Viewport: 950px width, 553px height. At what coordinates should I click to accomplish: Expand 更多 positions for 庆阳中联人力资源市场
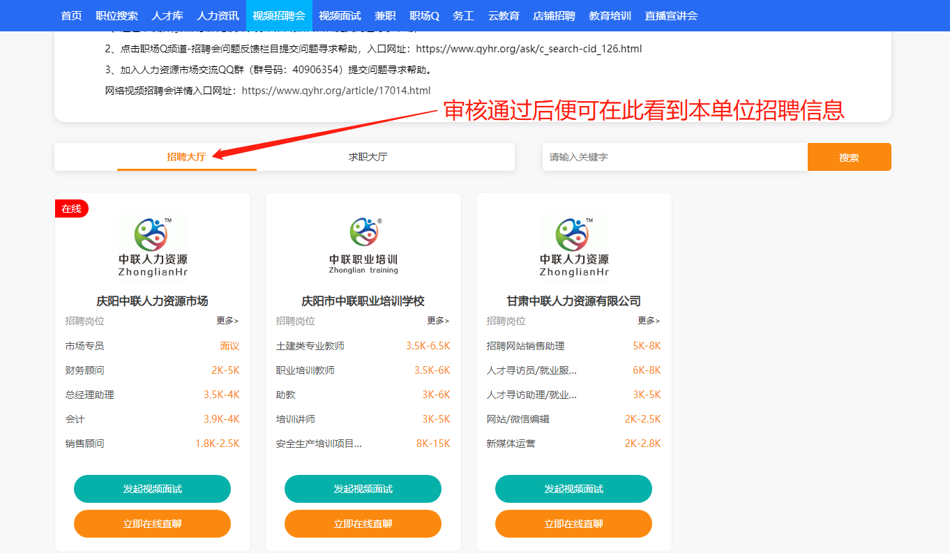(x=227, y=321)
